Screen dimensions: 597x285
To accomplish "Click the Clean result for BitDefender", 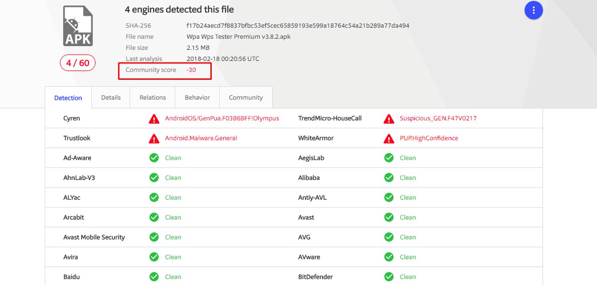I will pyautogui.click(x=408, y=277).
